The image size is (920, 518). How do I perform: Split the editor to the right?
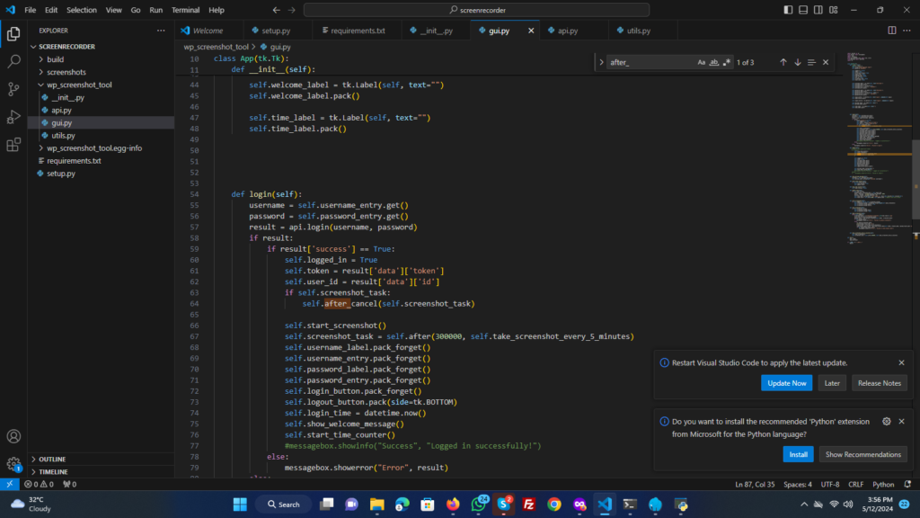click(x=892, y=30)
